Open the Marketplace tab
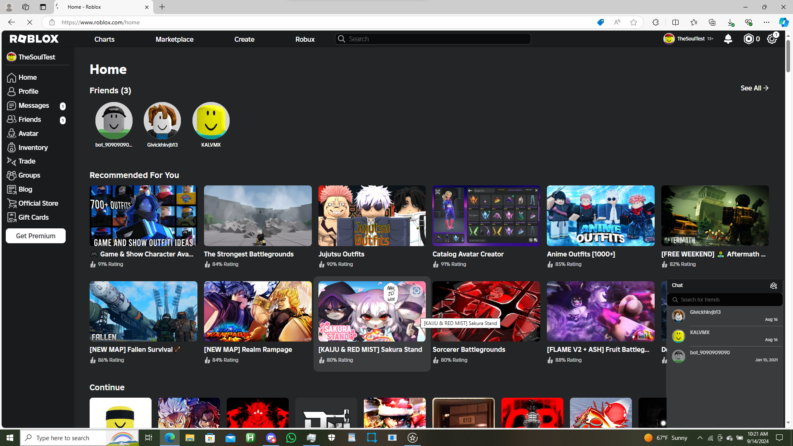The image size is (793, 446). (174, 39)
